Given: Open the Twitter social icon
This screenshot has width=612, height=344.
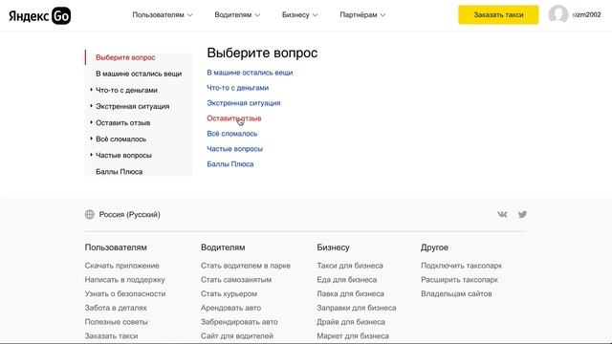Looking at the screenshot, I should (x=522, y=214).
